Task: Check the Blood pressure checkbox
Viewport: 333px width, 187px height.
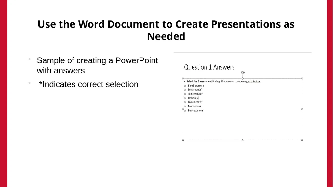Action: point(185,86)
